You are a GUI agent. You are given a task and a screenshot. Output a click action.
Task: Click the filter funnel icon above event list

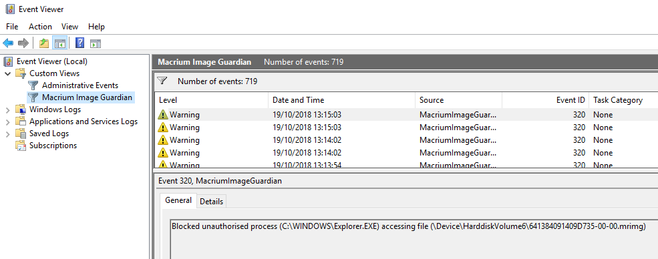click(x=162, y=81)
